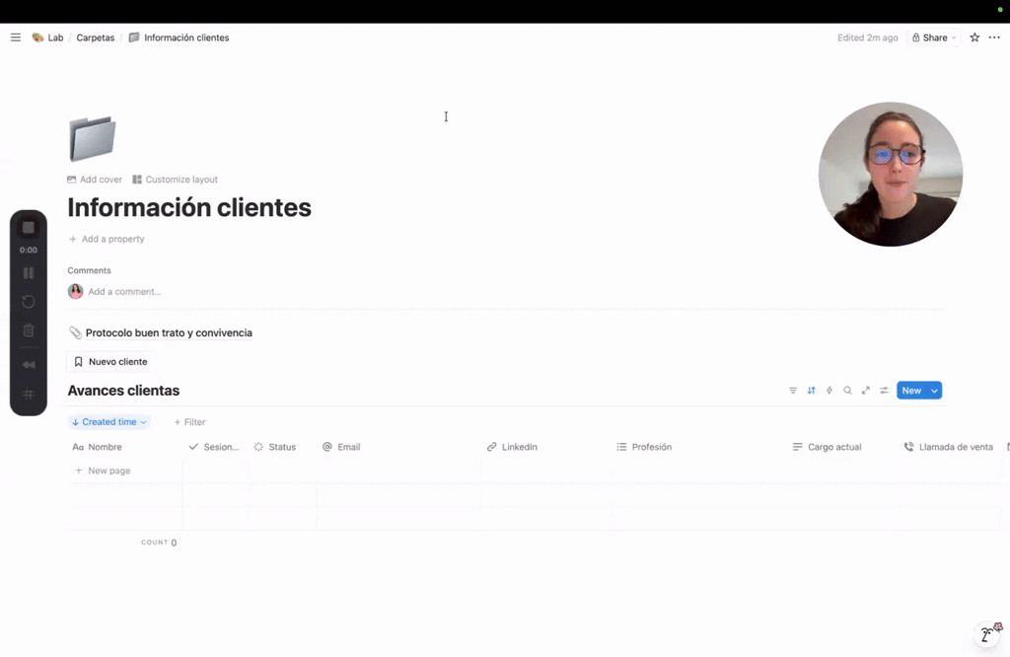Screen dimensions: 1010x657
Task: Delete the recording with trash icon
Action: point(29,330)
